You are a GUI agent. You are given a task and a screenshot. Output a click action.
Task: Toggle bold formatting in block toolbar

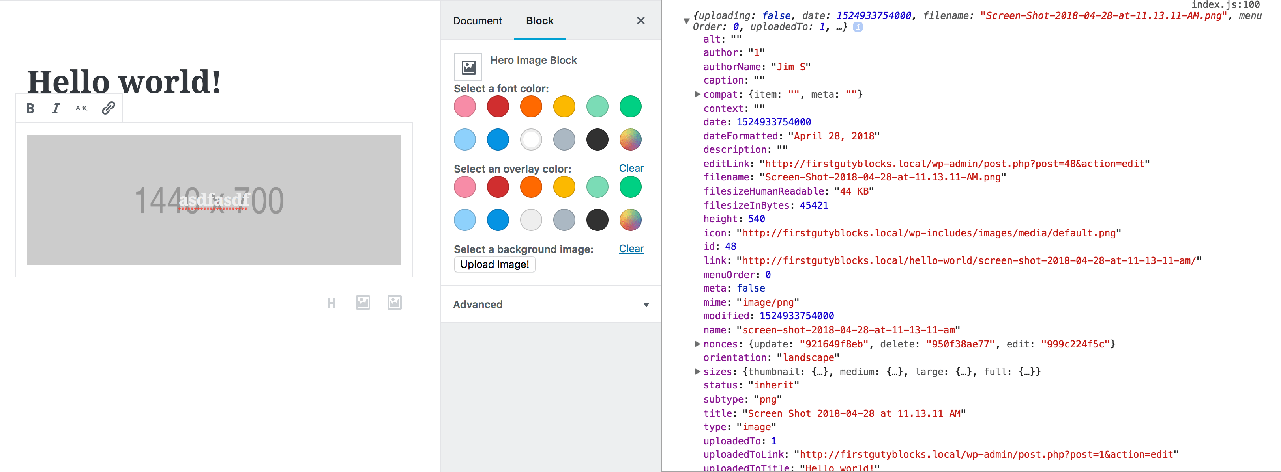30,108
